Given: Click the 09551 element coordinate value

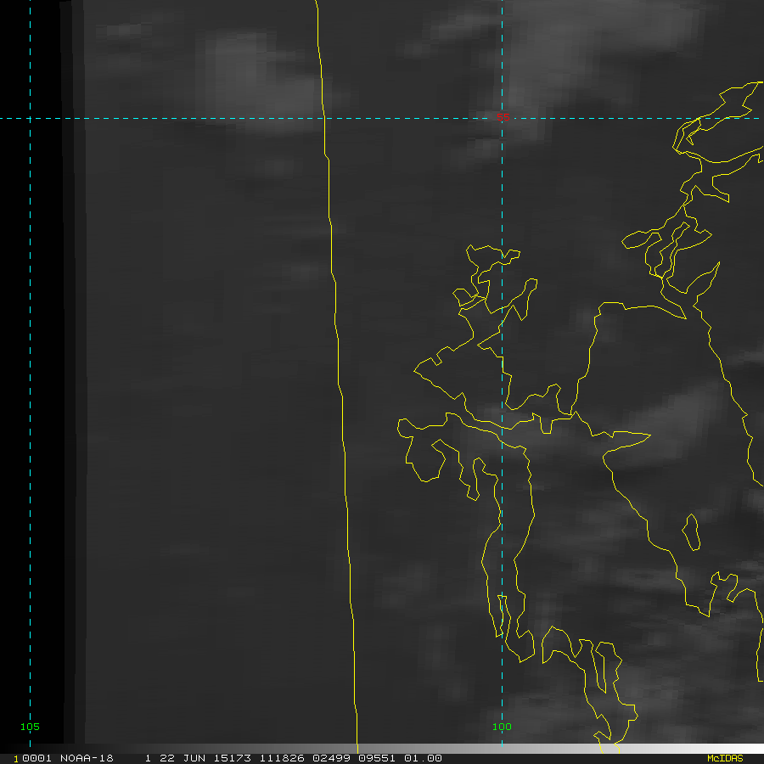Looking at the screenshot, I should pos(377,758).
